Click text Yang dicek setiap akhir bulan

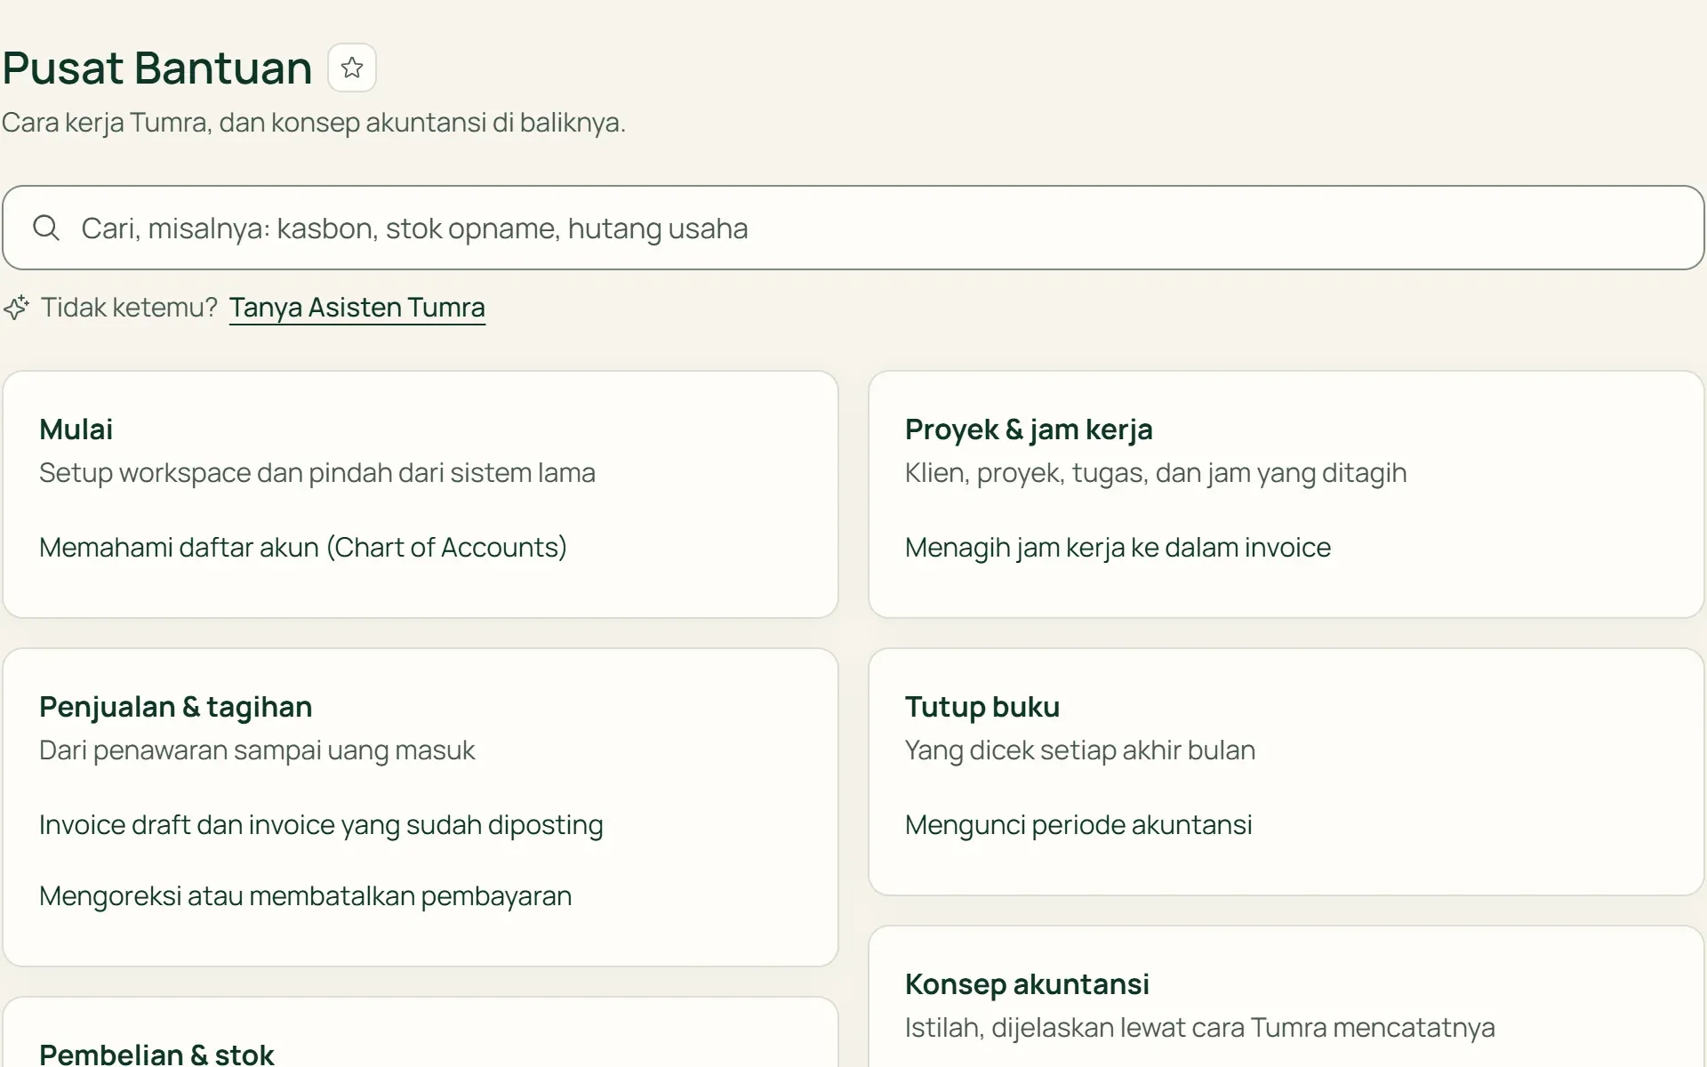coord(1080,750)
